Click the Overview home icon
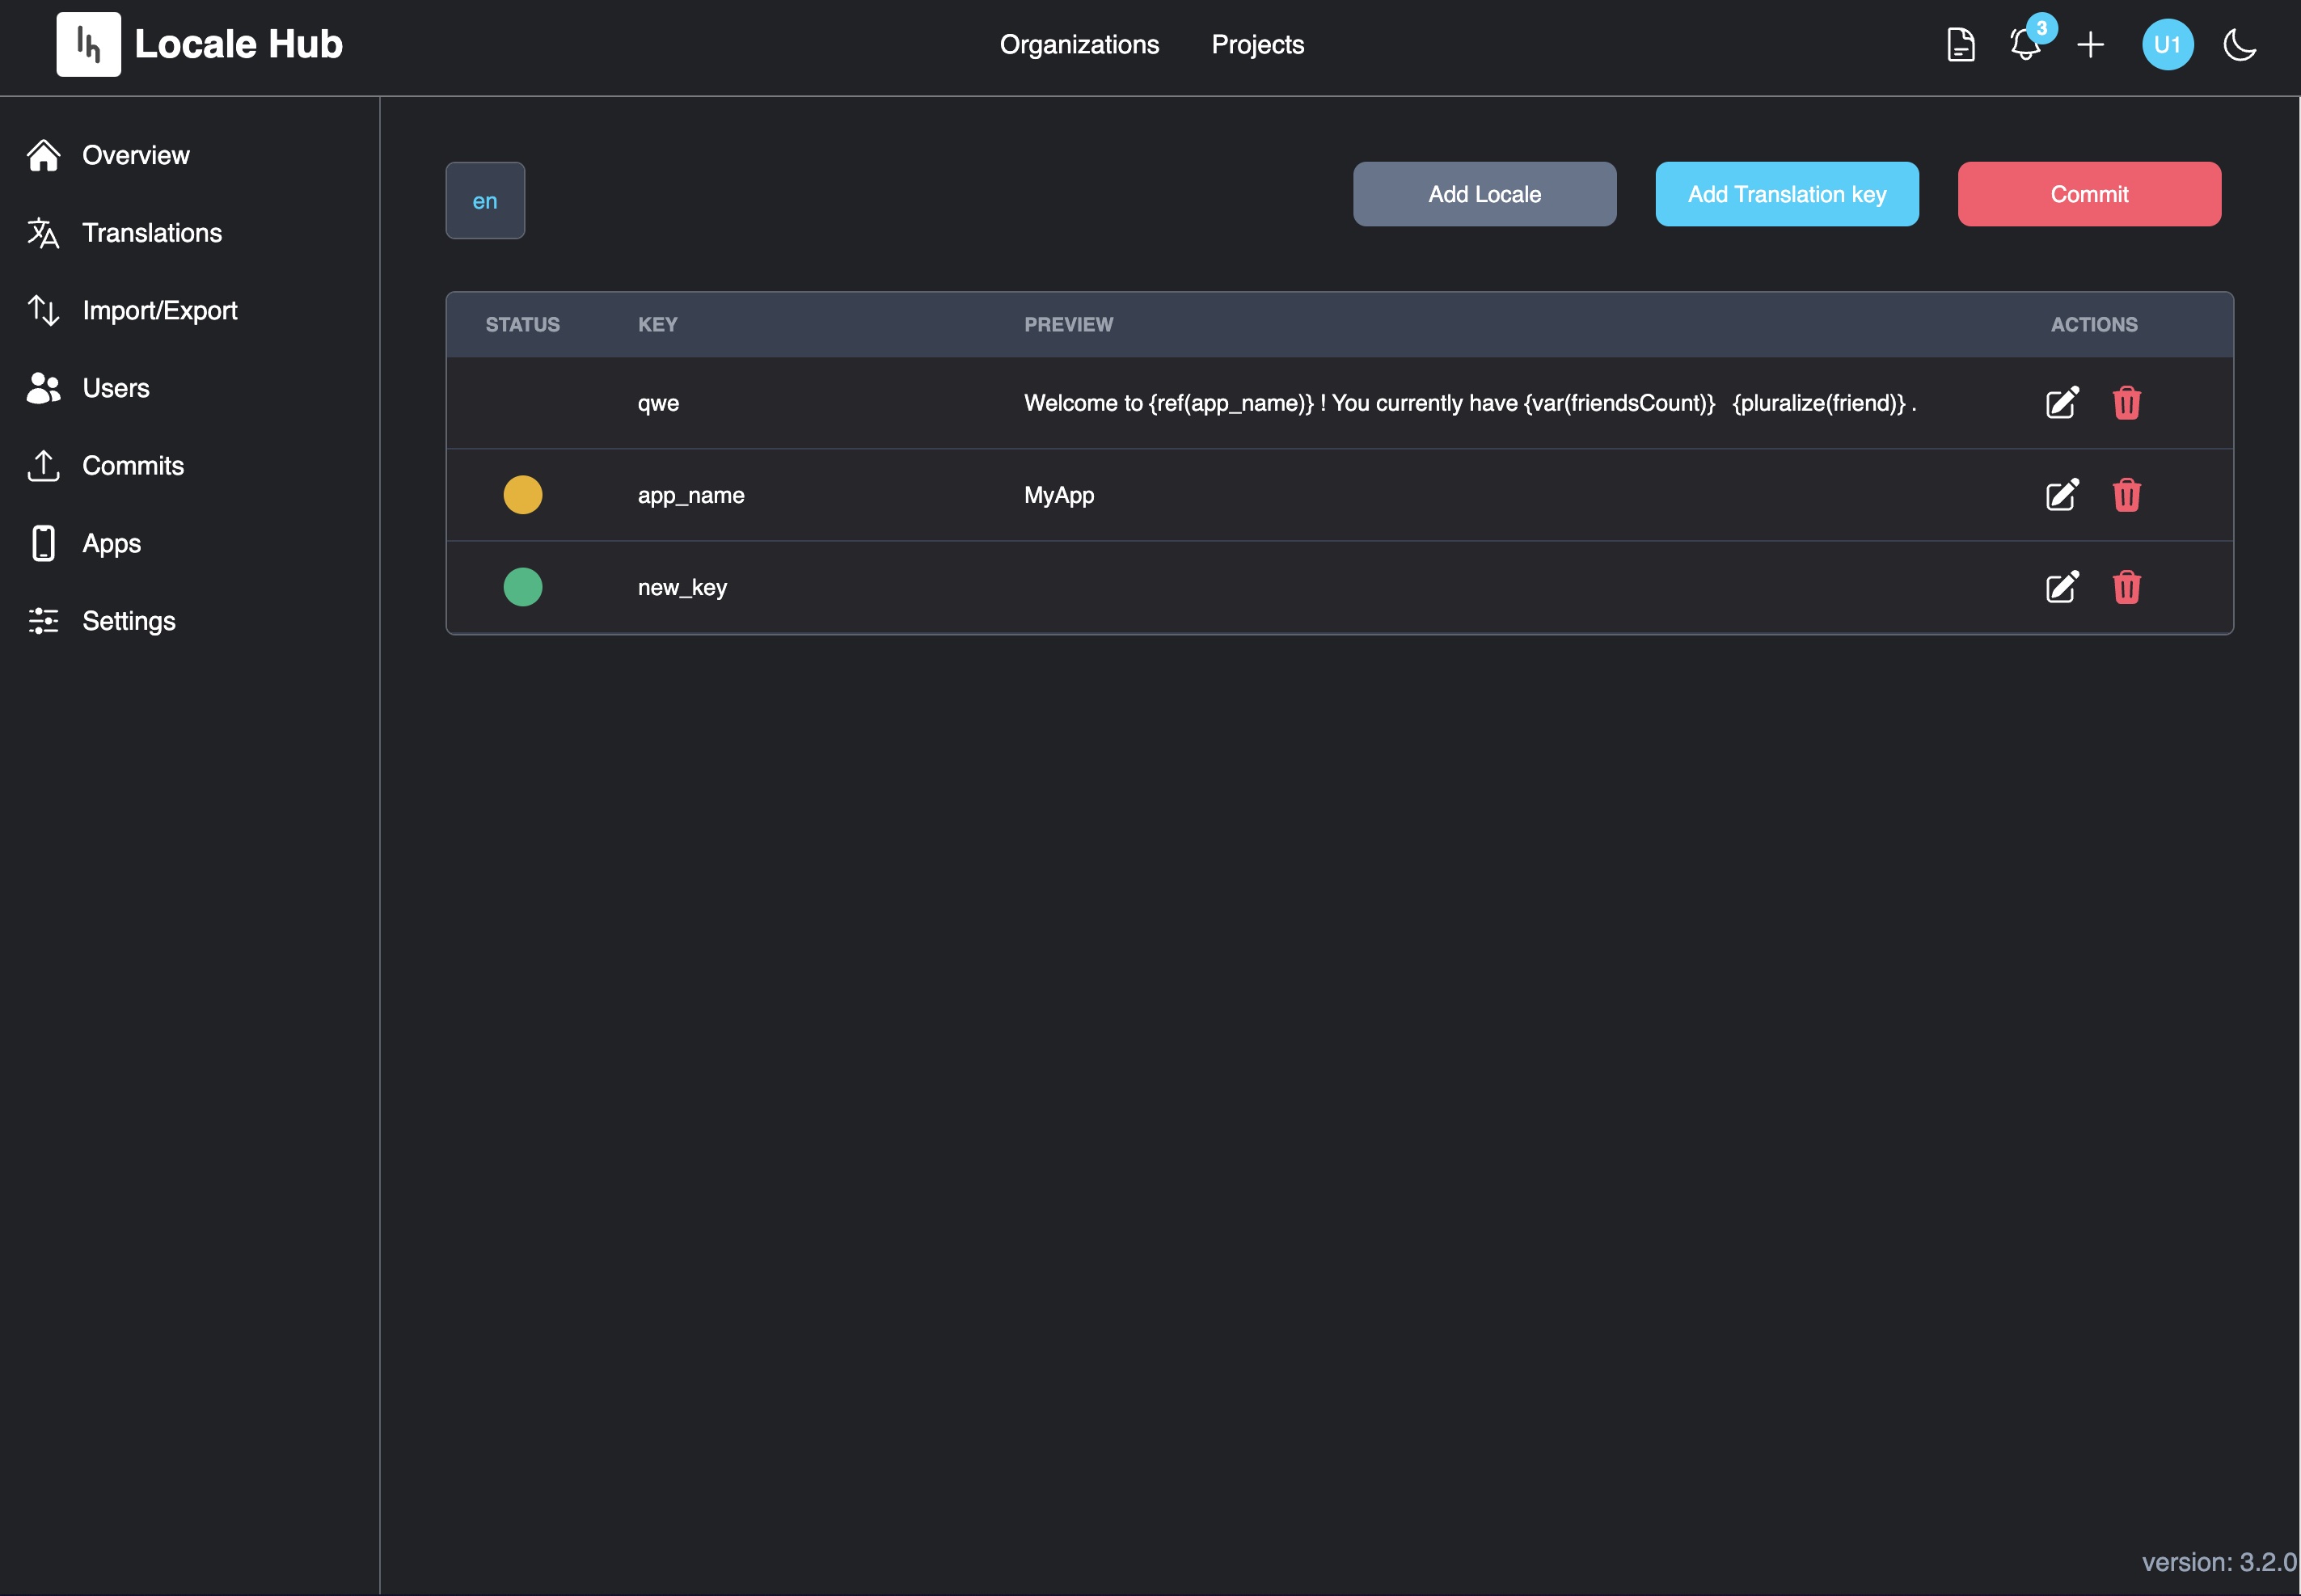 pos(43,155)
